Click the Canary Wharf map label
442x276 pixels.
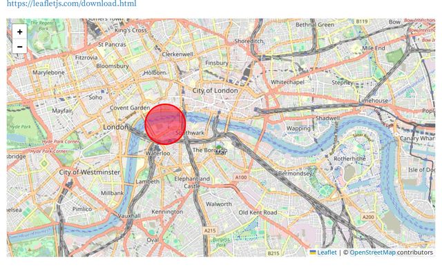tap(417, 138)
